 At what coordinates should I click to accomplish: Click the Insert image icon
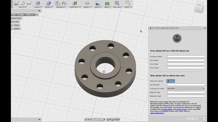coord(98,3)
